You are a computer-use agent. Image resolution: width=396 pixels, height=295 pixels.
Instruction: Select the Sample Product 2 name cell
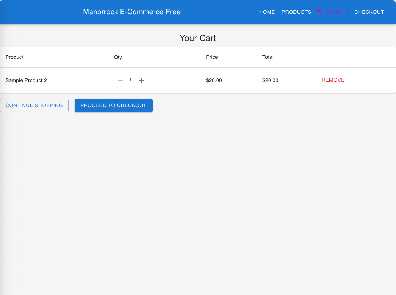click(26, 80)
